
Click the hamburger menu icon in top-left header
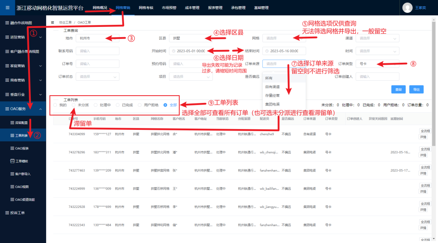[x=7, y=7]
